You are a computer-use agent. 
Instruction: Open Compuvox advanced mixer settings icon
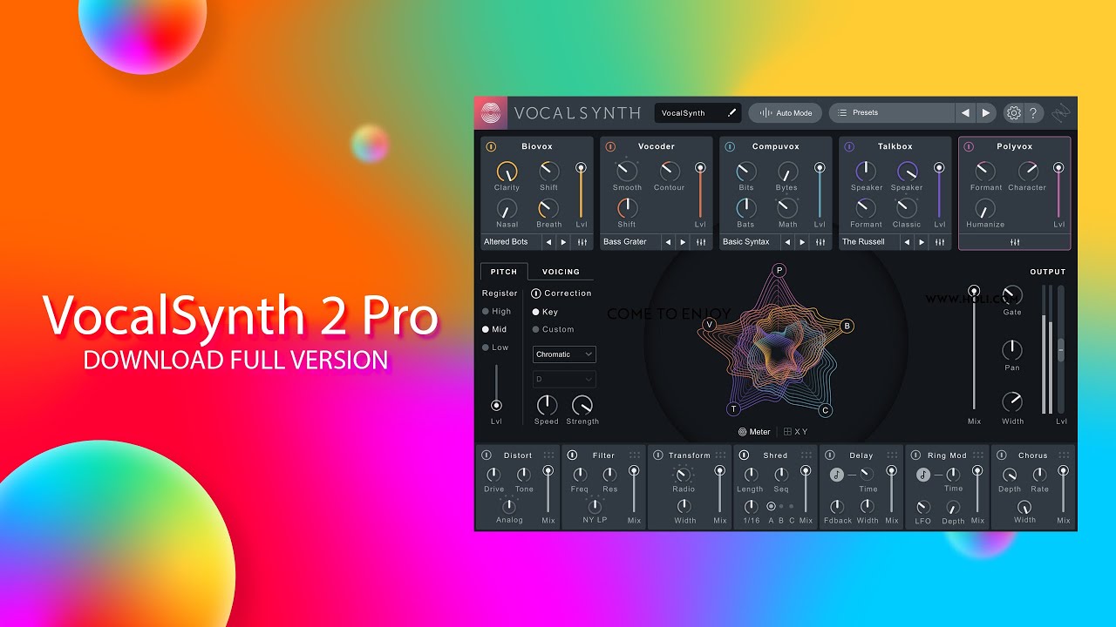coord(820,242)
